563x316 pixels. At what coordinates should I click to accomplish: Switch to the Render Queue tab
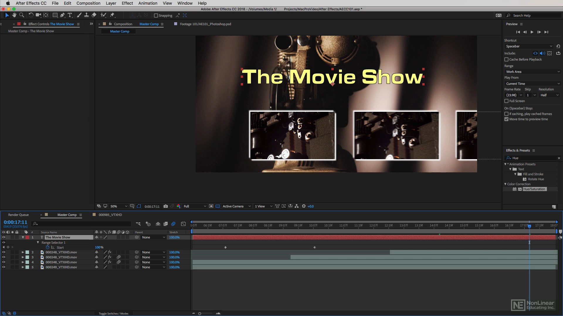18,215
